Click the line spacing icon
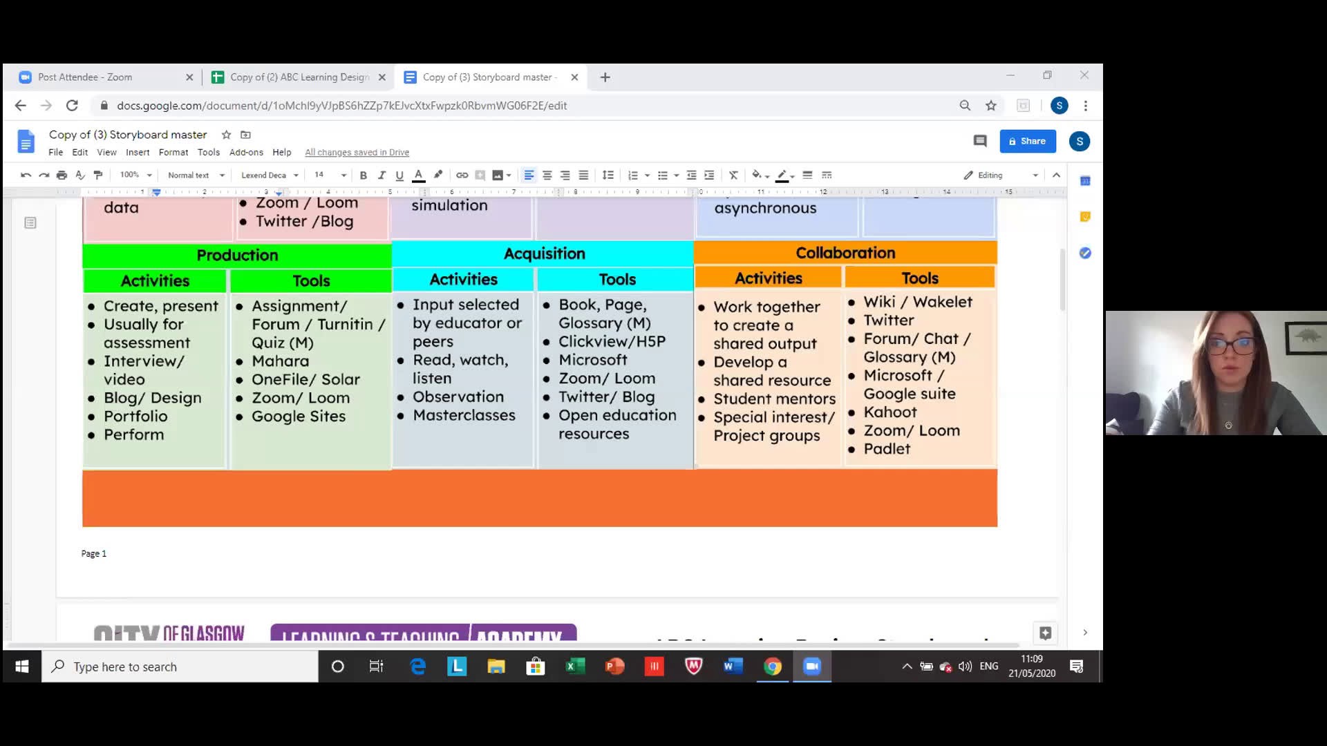Screen dimensions: 1327x746 click(x=608, y=175)
